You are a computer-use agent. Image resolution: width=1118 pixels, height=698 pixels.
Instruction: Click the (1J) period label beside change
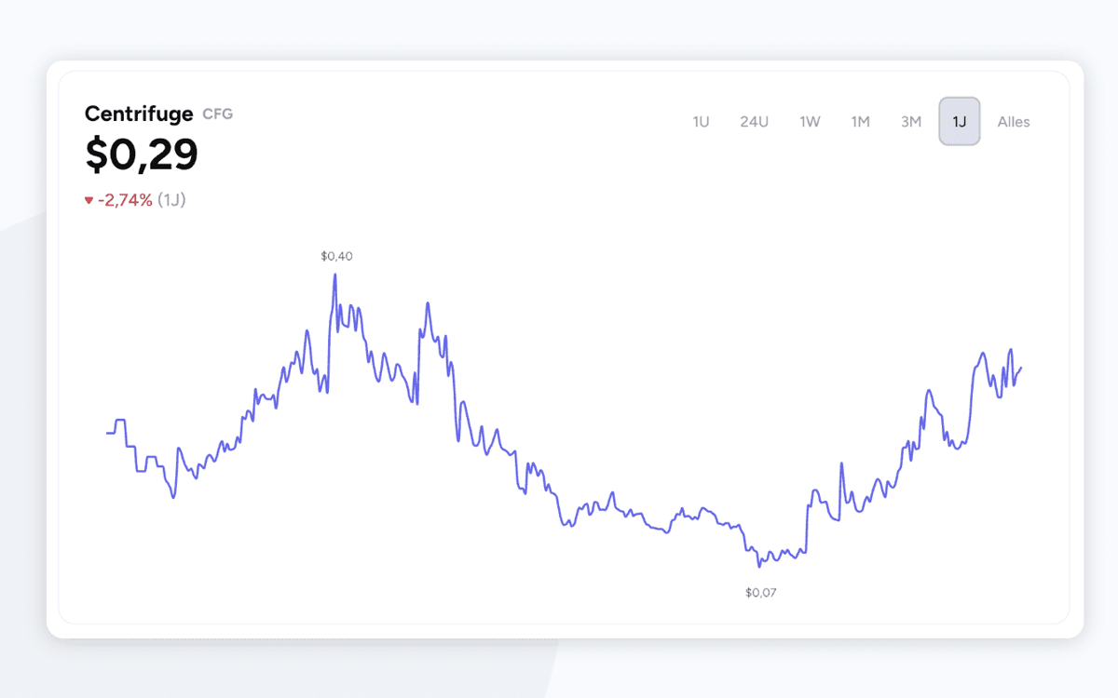[171, 200]
